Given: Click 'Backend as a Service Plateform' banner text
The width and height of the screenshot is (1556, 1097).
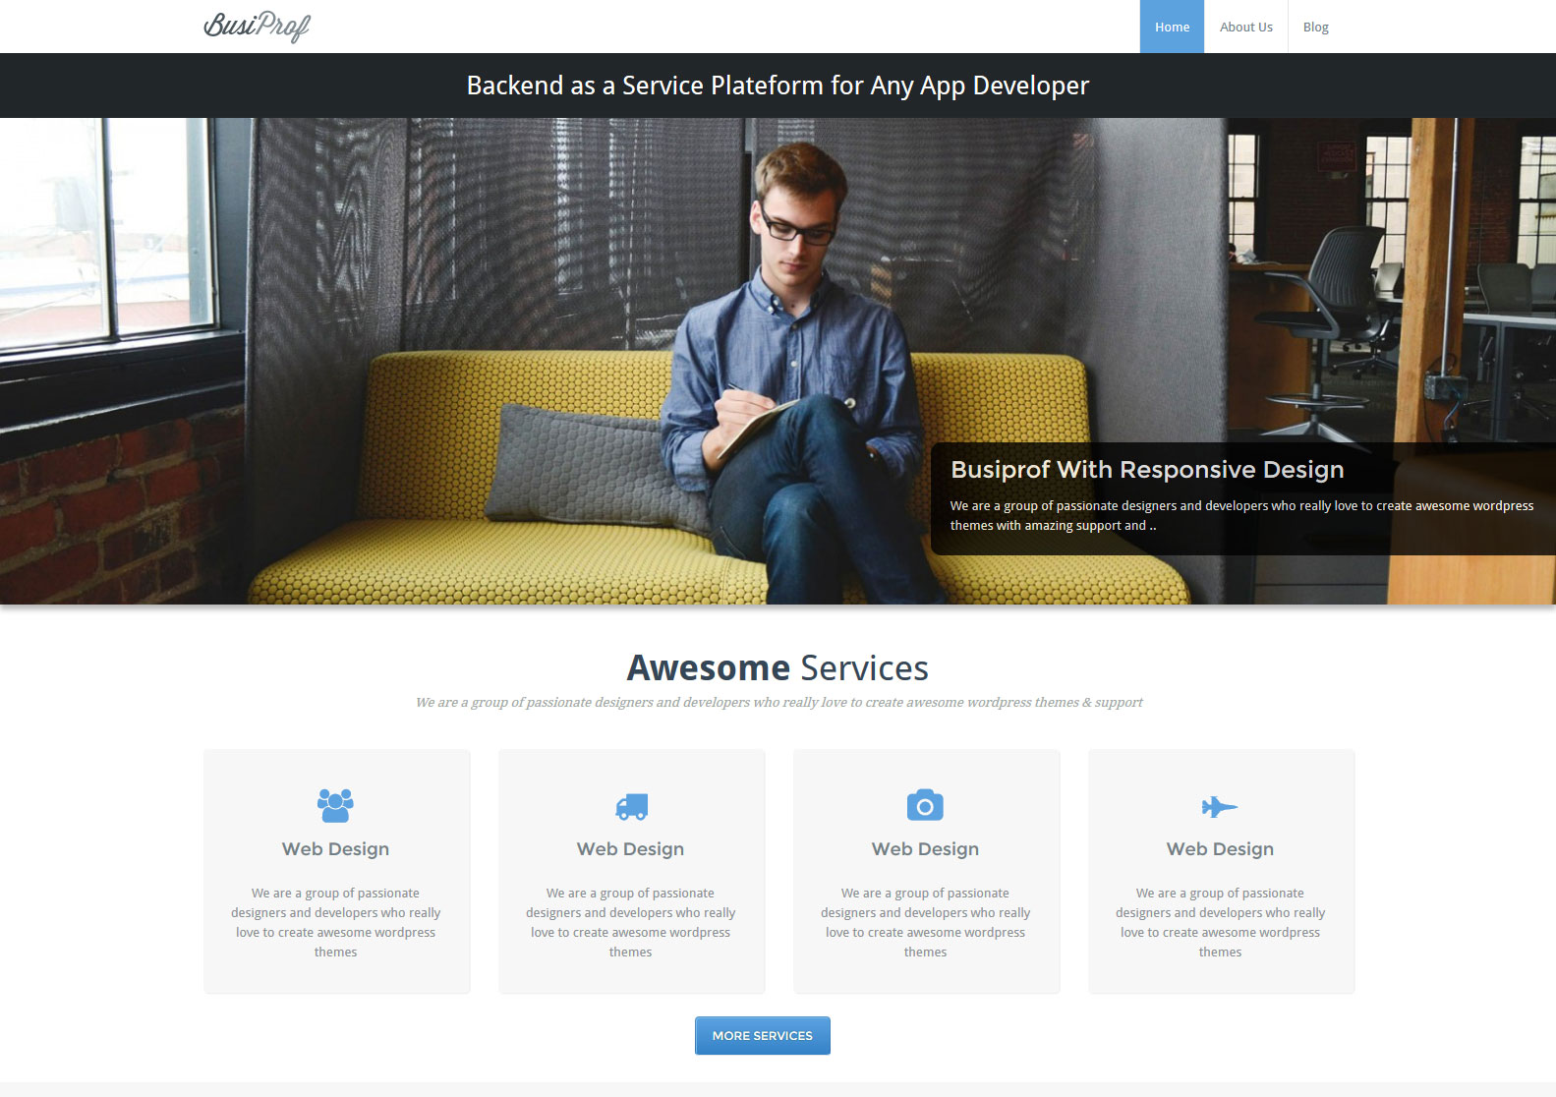Looking at the screenshot, I should click(778, 86).
